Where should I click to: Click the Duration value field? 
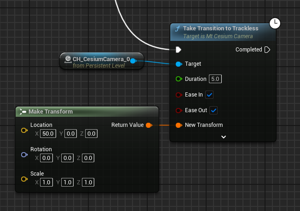pyautogui.click(x=215, y=79)
